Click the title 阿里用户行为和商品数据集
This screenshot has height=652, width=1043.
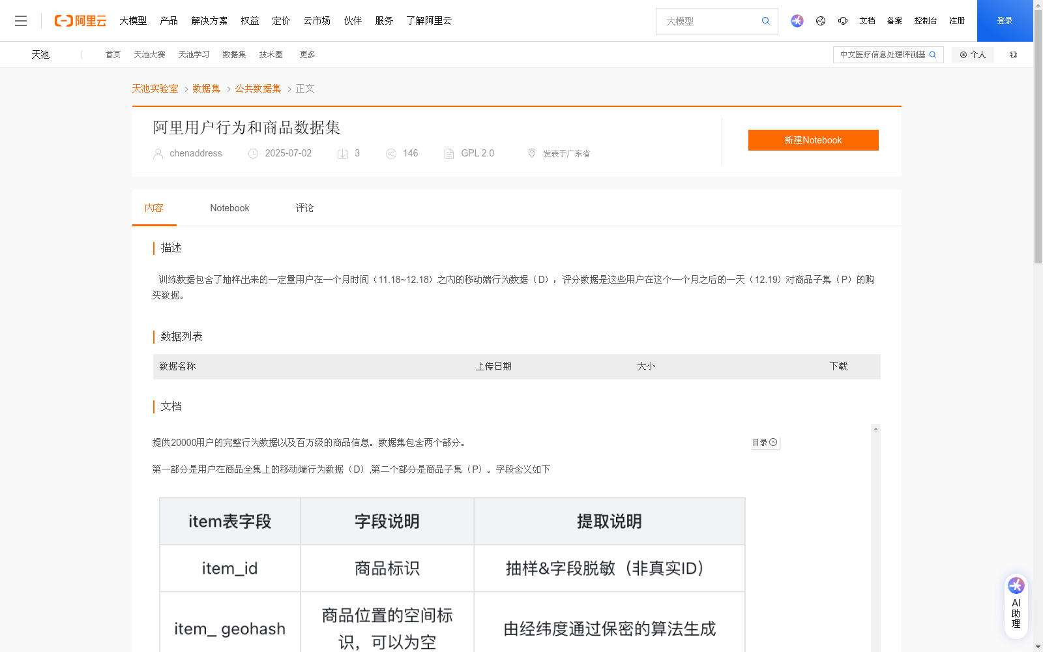coord(246,128)
